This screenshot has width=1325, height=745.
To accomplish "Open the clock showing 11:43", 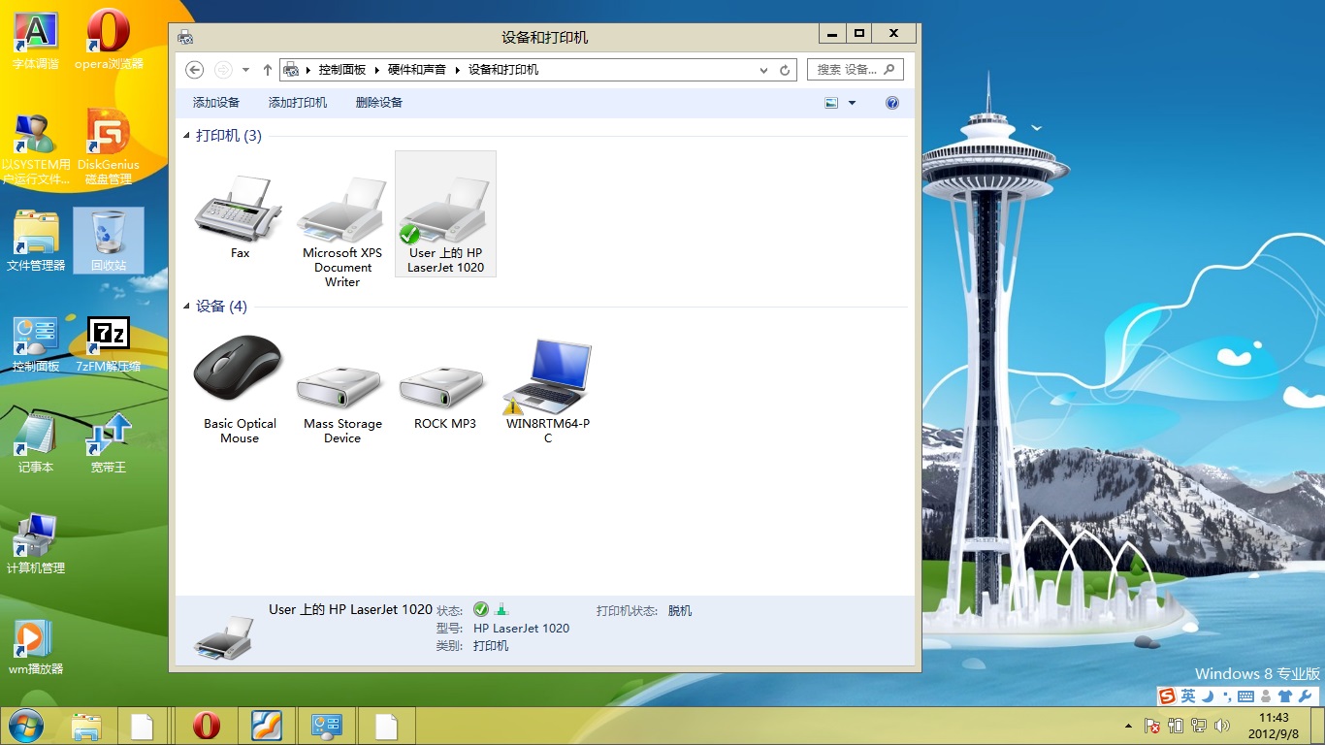I will click(1274, 726).
